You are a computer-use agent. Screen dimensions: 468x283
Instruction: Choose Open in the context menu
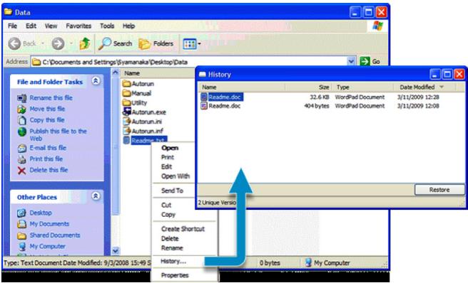point(170,148)
